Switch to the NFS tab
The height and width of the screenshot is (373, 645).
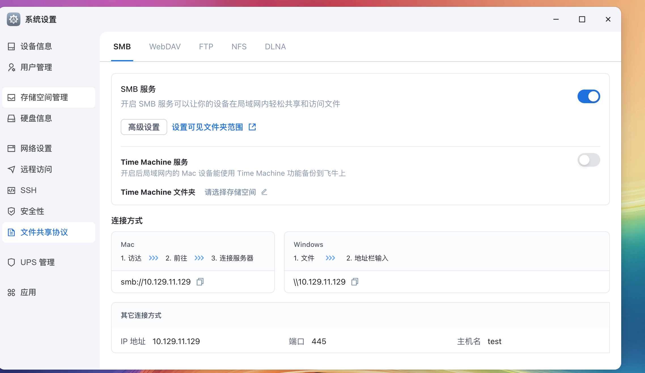point(239,46)
